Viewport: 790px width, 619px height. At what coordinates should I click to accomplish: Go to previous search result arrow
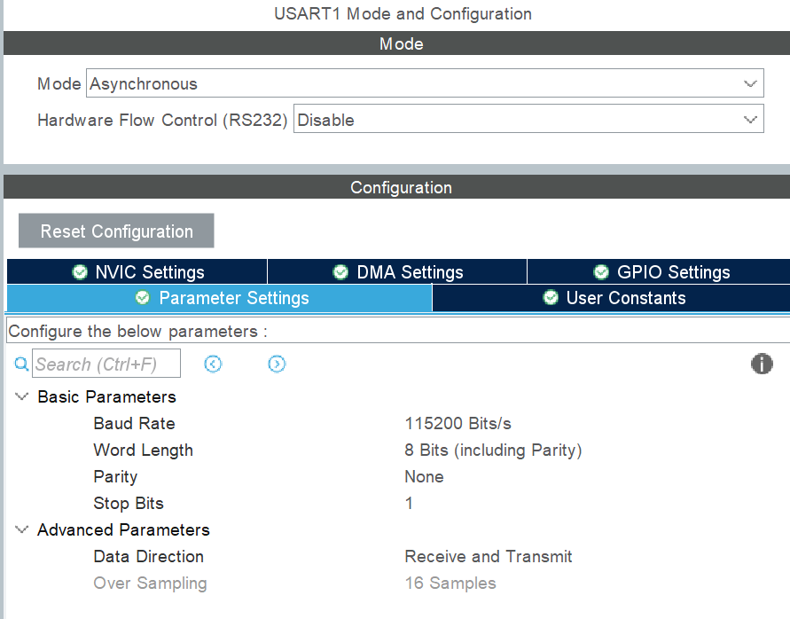coord(213,364)
